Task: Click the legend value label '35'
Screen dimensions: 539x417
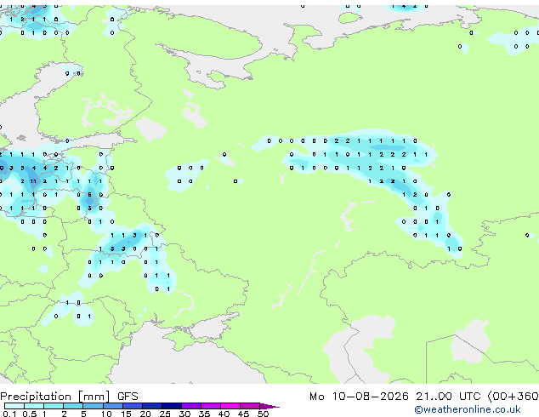Action: pos(204,414)
